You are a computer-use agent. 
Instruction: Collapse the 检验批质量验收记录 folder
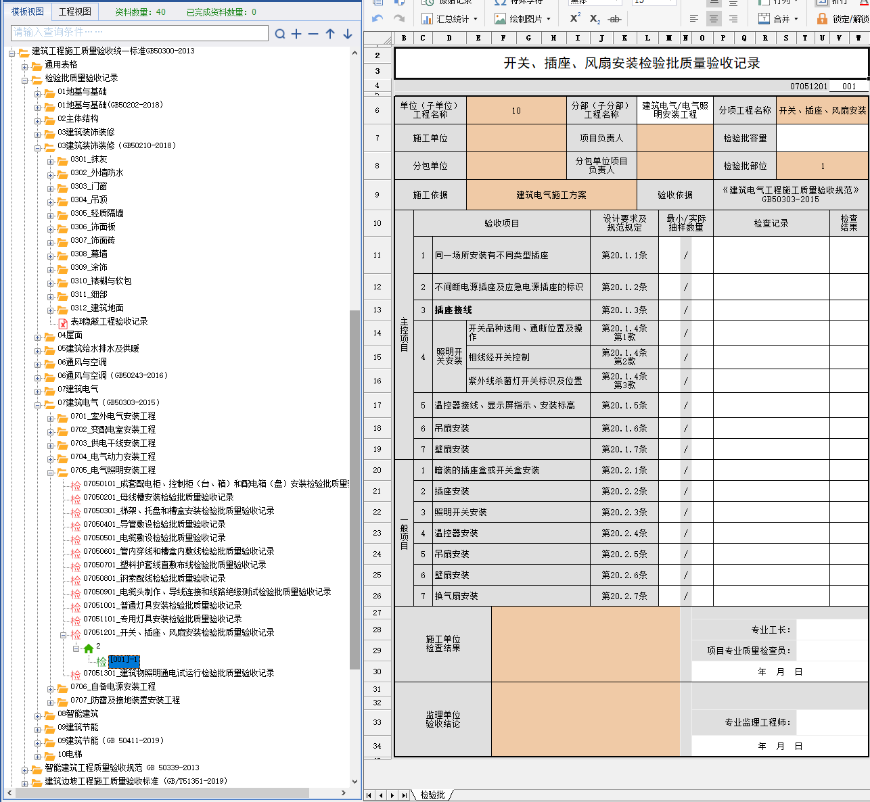point(25,80)
